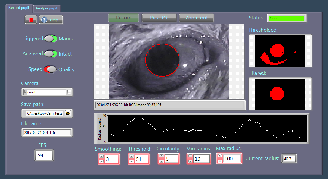Browse for save path using folder icon

pyautogui.click(x=68, y=113)
